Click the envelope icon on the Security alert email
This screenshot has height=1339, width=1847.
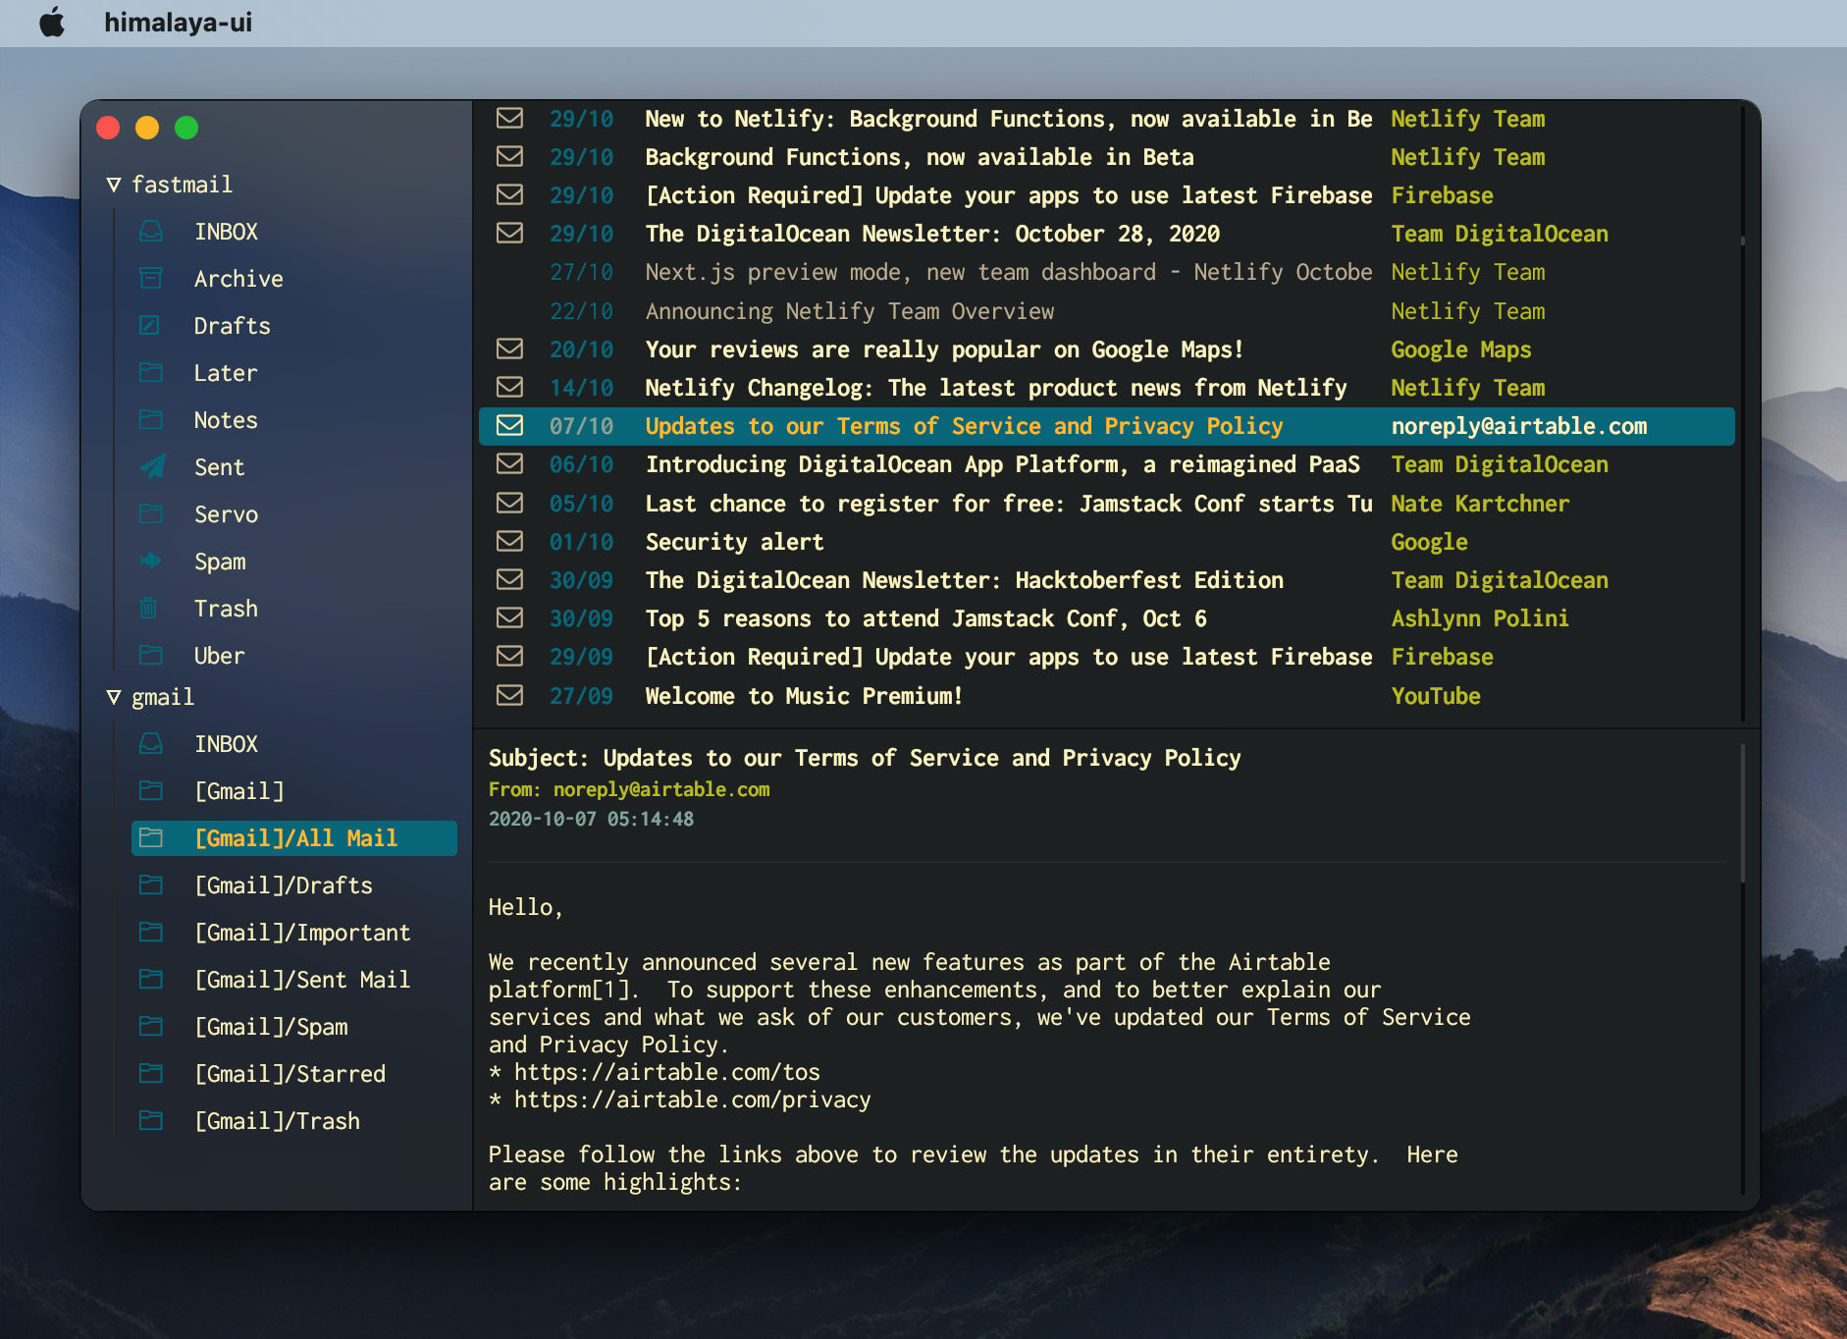(510, 541)
